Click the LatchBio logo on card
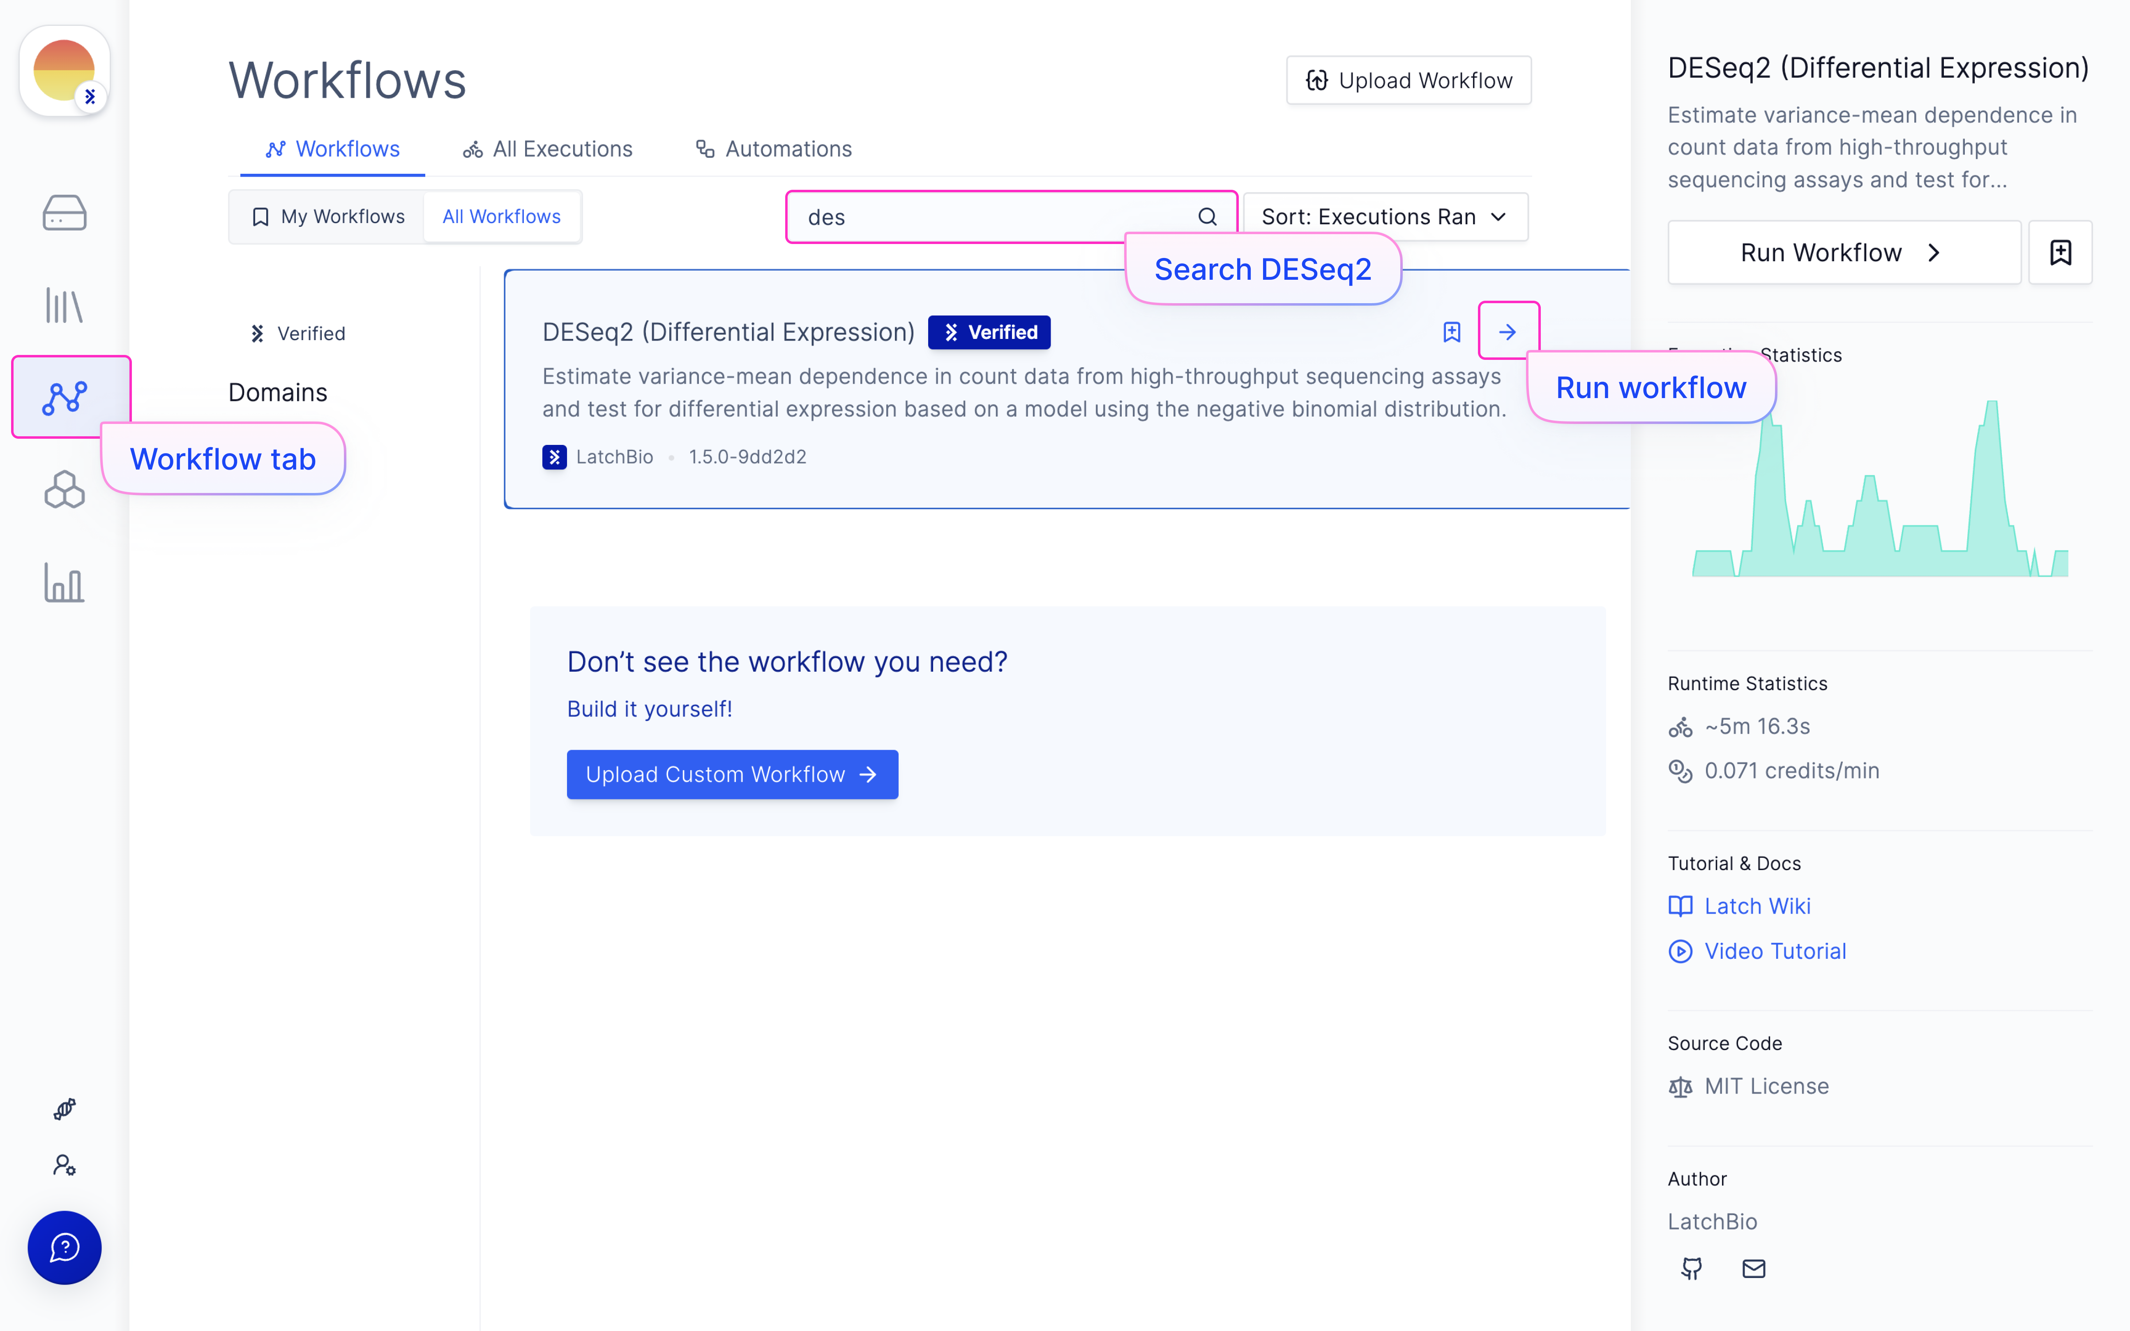The height and width of the screenshot is (1331, 2130). 555,457
